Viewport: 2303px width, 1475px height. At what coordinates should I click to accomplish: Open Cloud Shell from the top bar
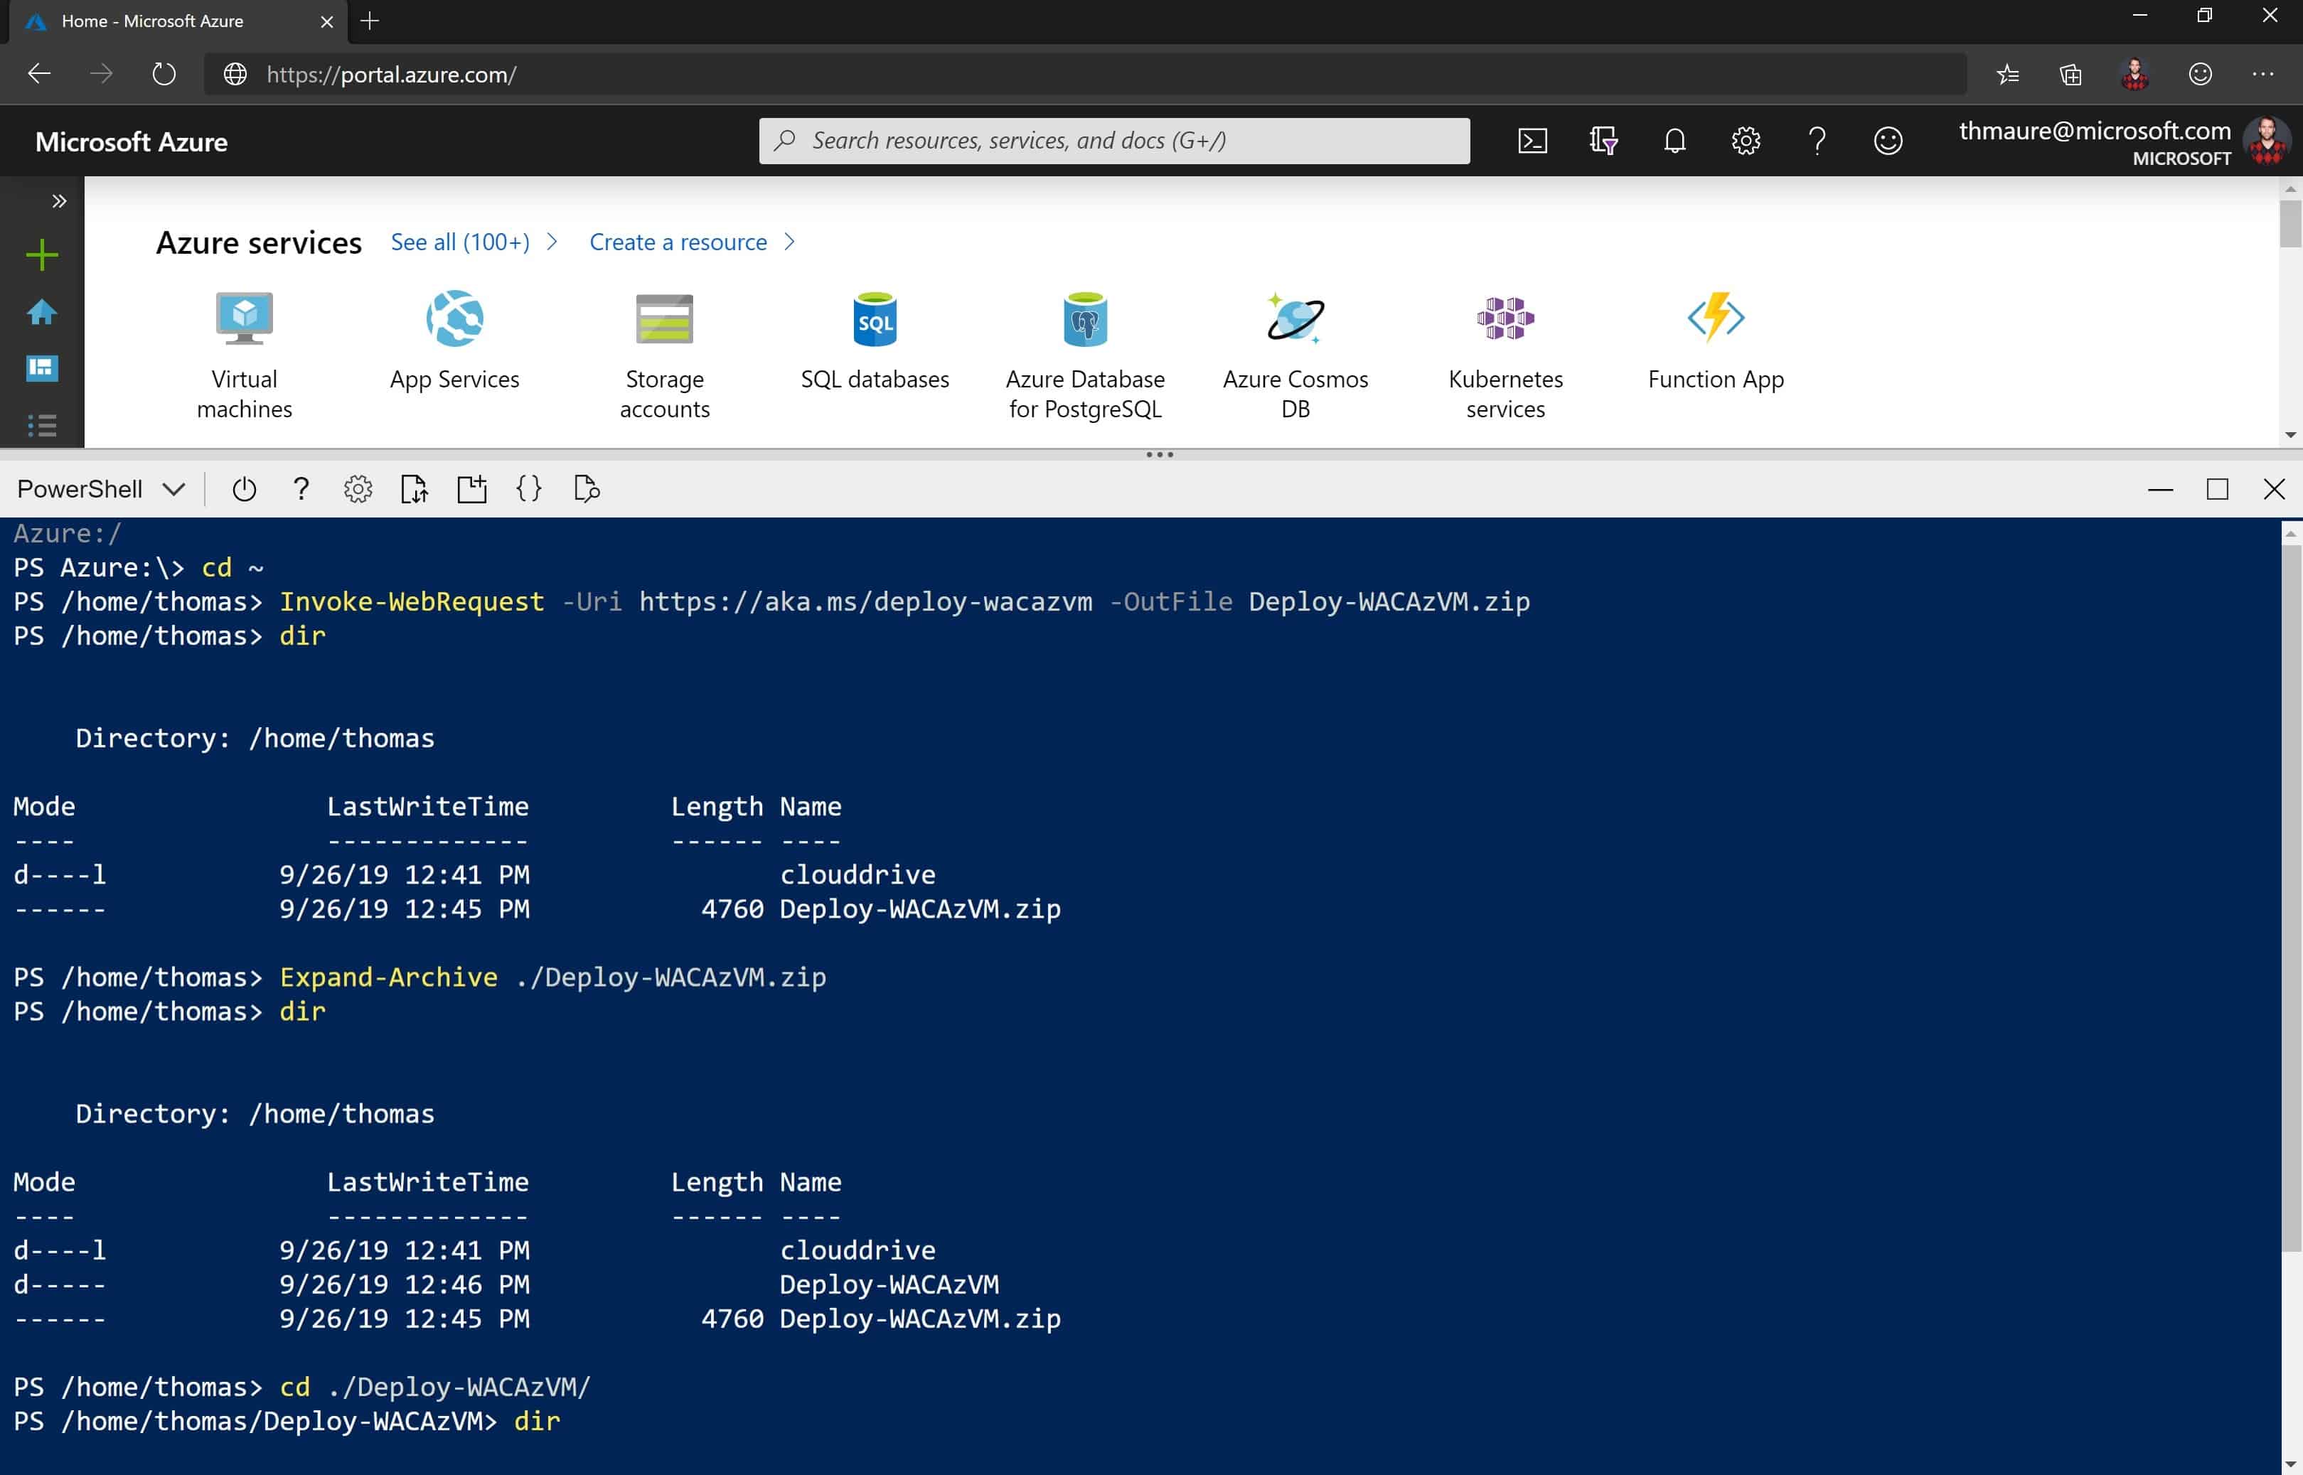[x=1533, y=141]
